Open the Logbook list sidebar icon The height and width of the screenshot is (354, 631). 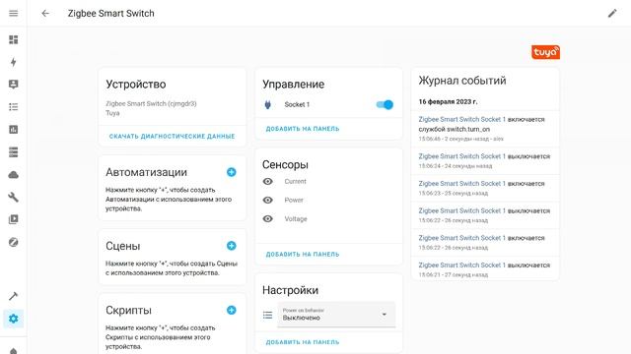coord(13,107)
